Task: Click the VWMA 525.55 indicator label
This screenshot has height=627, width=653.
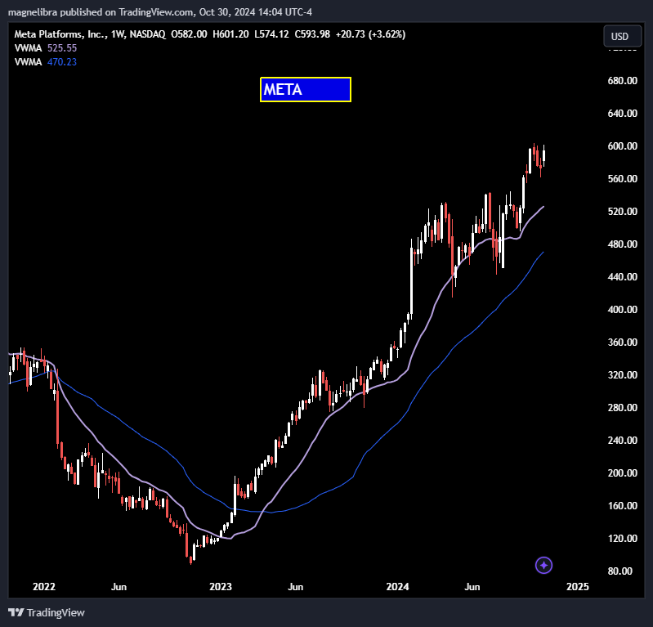Action: 46,48
